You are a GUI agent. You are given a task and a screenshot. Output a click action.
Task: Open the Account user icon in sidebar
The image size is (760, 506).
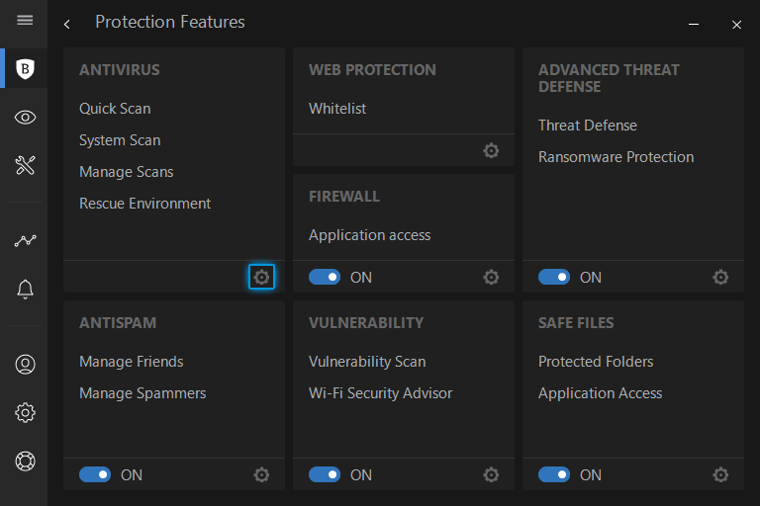coord(25,364)
